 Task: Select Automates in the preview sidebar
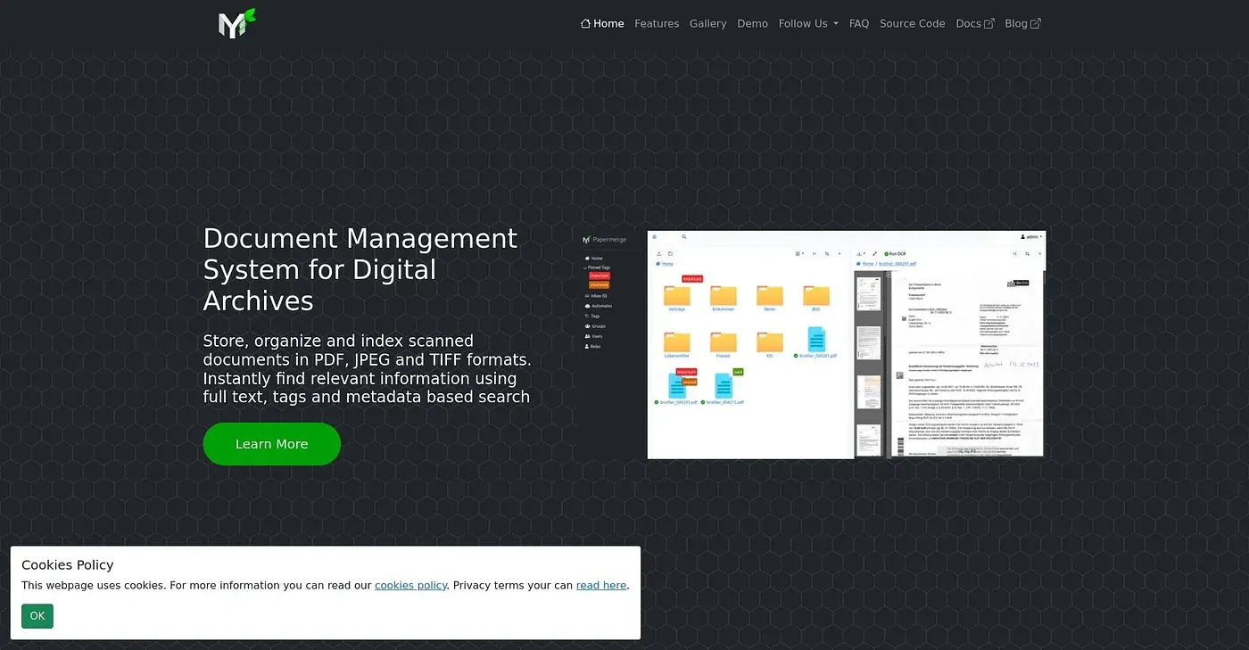pos(599,306)
